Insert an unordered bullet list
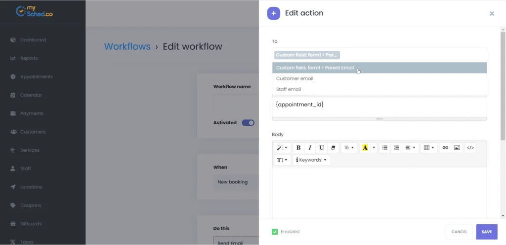 pos(384,148)
